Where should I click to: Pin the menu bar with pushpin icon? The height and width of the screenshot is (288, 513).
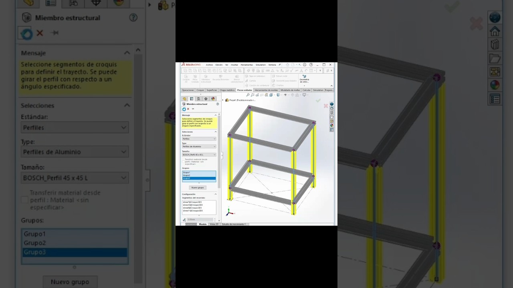coord(279,65)
